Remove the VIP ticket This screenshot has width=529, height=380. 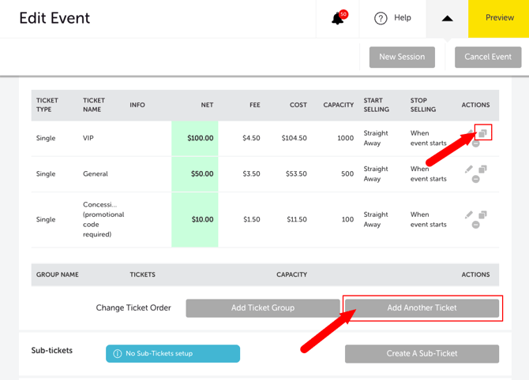pyautogui.click(x=475, y=143)
